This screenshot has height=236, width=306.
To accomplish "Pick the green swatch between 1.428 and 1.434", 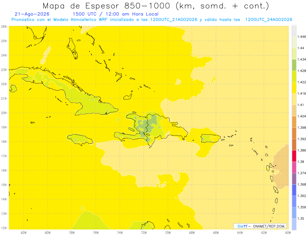I will [x=294, y=65].
